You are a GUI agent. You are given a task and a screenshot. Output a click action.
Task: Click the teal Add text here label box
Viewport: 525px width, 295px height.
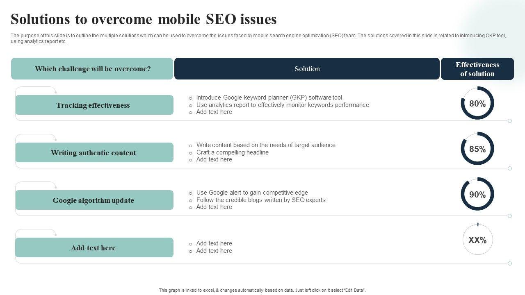tap(94, 248)
